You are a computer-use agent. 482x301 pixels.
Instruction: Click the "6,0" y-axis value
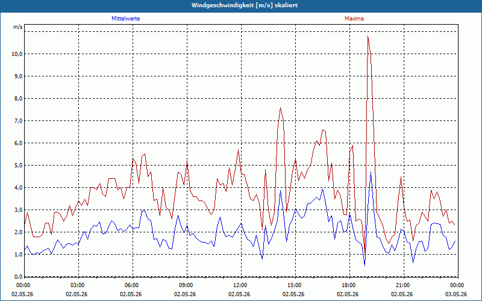click(x=19, y=143)
